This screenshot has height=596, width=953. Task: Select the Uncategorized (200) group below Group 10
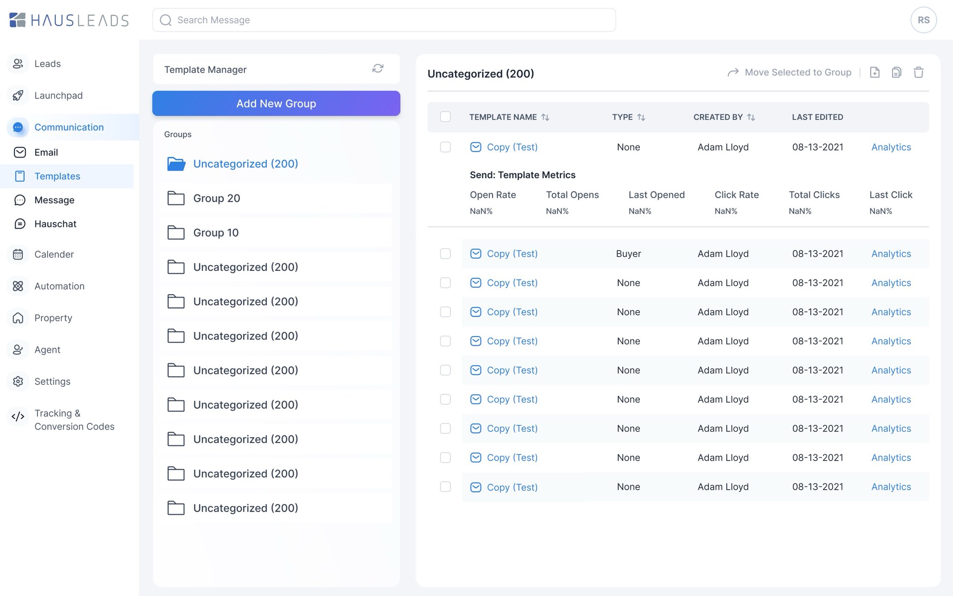(276, 267)
